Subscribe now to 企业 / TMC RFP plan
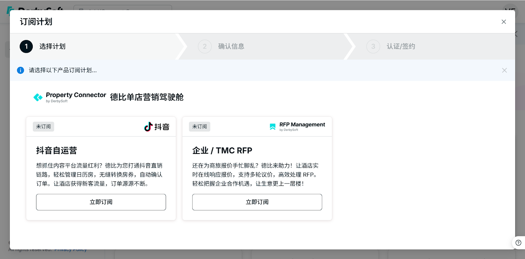 point(257,202)
